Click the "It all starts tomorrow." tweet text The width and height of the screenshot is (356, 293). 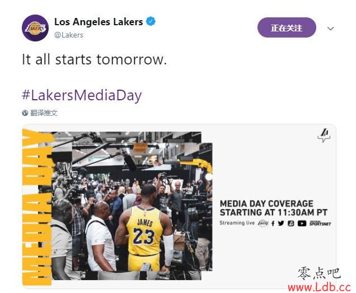[x=94, y=59]
